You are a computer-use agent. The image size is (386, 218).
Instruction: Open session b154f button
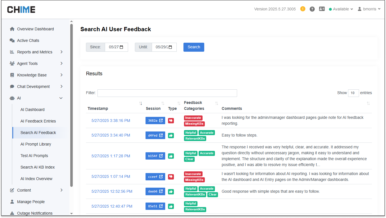(155, 156)
